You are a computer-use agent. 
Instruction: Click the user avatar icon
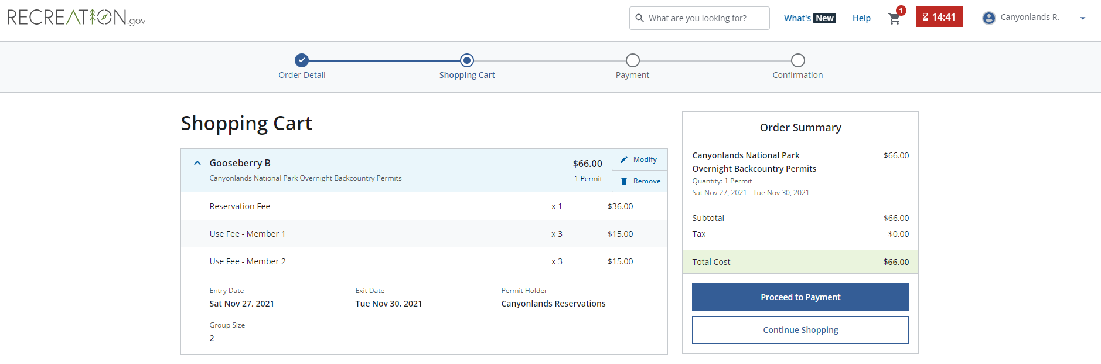(x=989, y=18)
